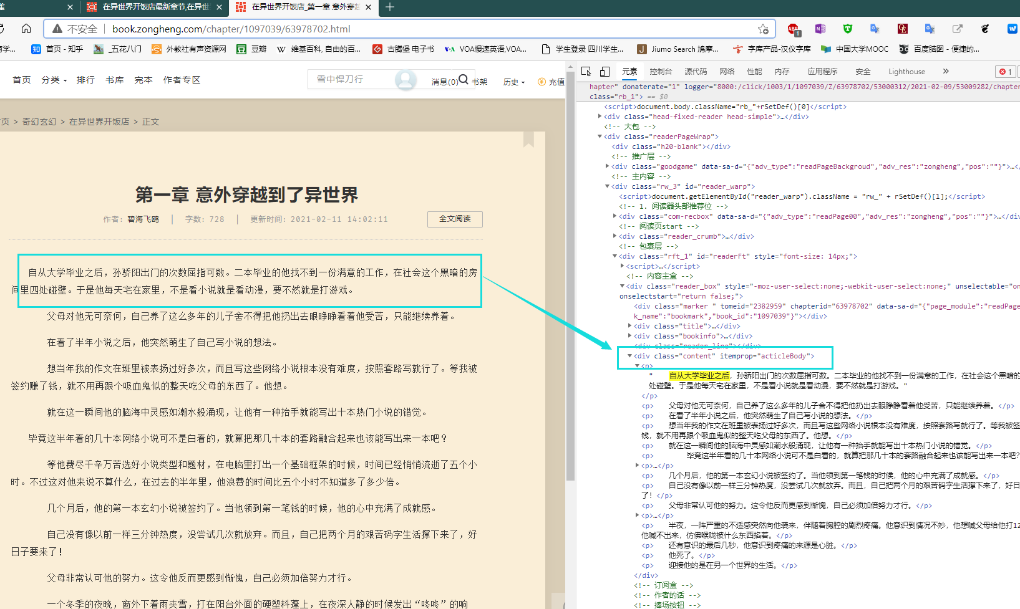This screenshot has width=1020, height=609.
Task: Open the Adblock Plus extension icon
Action: pyautogui.click(x=794, y=29)
